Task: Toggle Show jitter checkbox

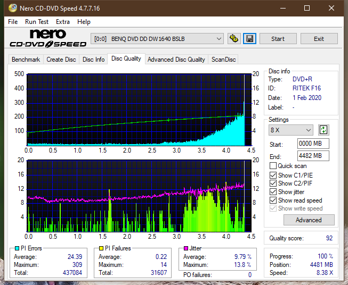Action: [x=273, y=192]
